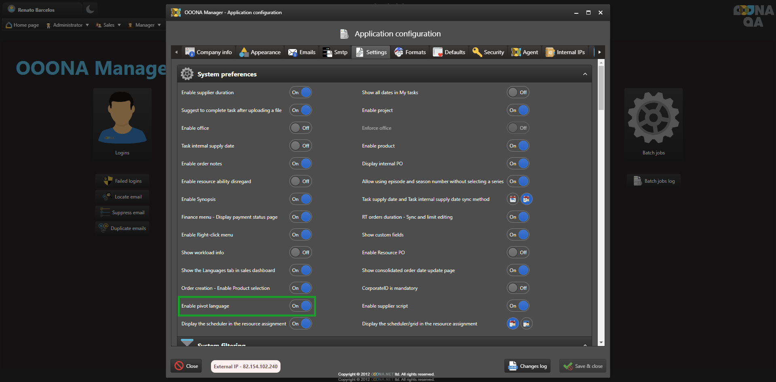Expand the Sales dropdown menu
Viewport: 776px width, 382px height.
(x=108, y=25)
